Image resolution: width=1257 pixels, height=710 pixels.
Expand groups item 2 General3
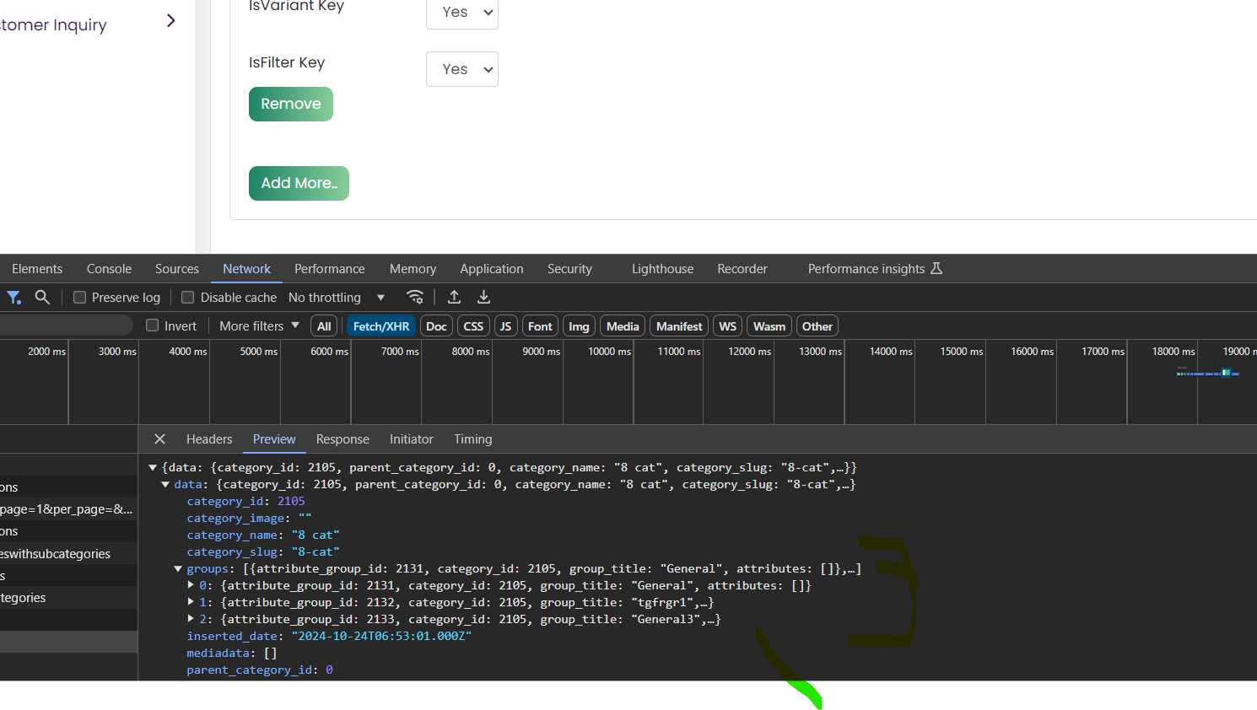[191, 619]
